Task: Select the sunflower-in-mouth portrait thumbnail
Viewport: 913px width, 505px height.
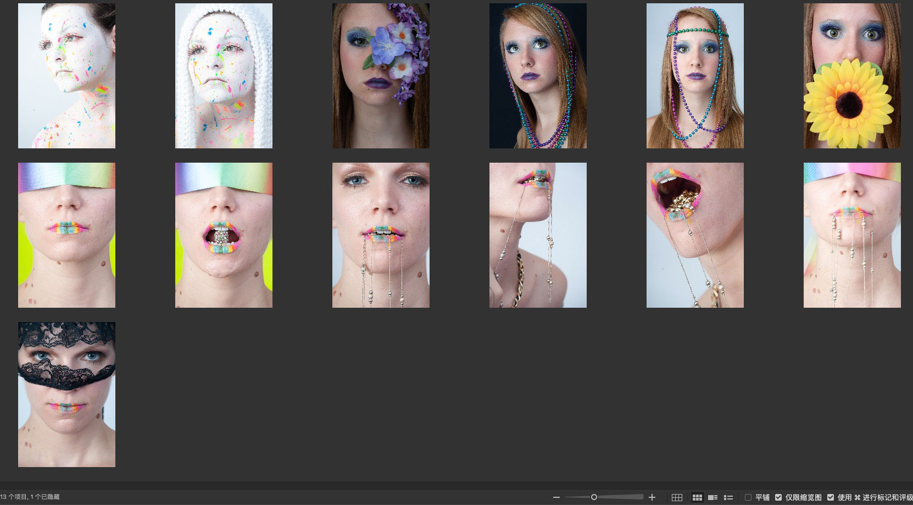Action: pyautogui.click(x=852, y=76)
